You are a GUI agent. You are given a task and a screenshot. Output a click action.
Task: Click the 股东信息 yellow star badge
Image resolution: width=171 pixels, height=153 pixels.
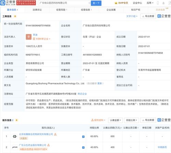tap(16, 120)
